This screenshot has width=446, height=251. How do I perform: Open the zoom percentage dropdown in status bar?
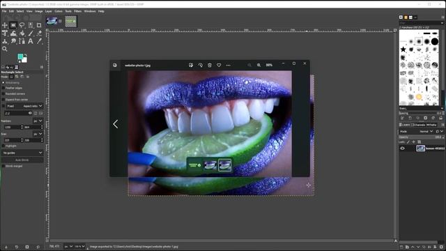pos(80,246)
